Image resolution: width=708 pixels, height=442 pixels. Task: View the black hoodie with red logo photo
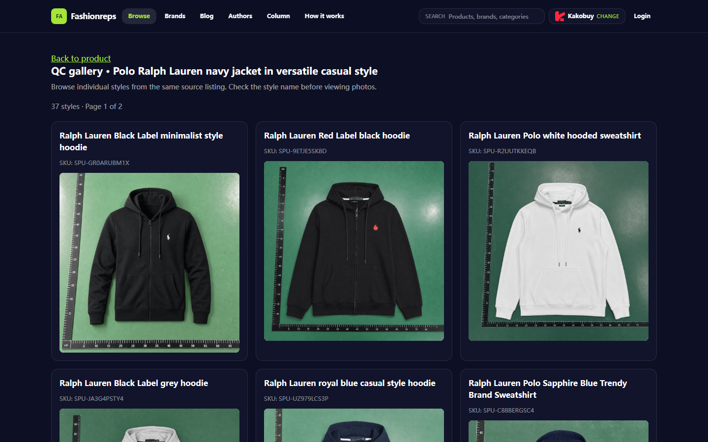pyautogui.click(x=354, y=251)
